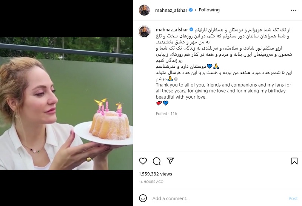The width and height of the screenshot is (302, 206).
Task: Play or pause the birthday cake video
Action: pyautogui.click(x=66, y=104)
